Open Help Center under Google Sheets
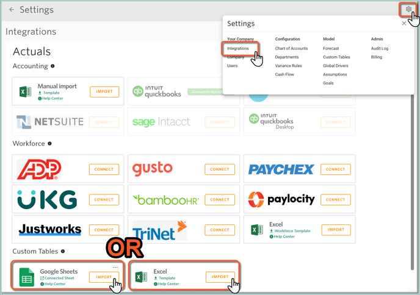 click(53, 284)
